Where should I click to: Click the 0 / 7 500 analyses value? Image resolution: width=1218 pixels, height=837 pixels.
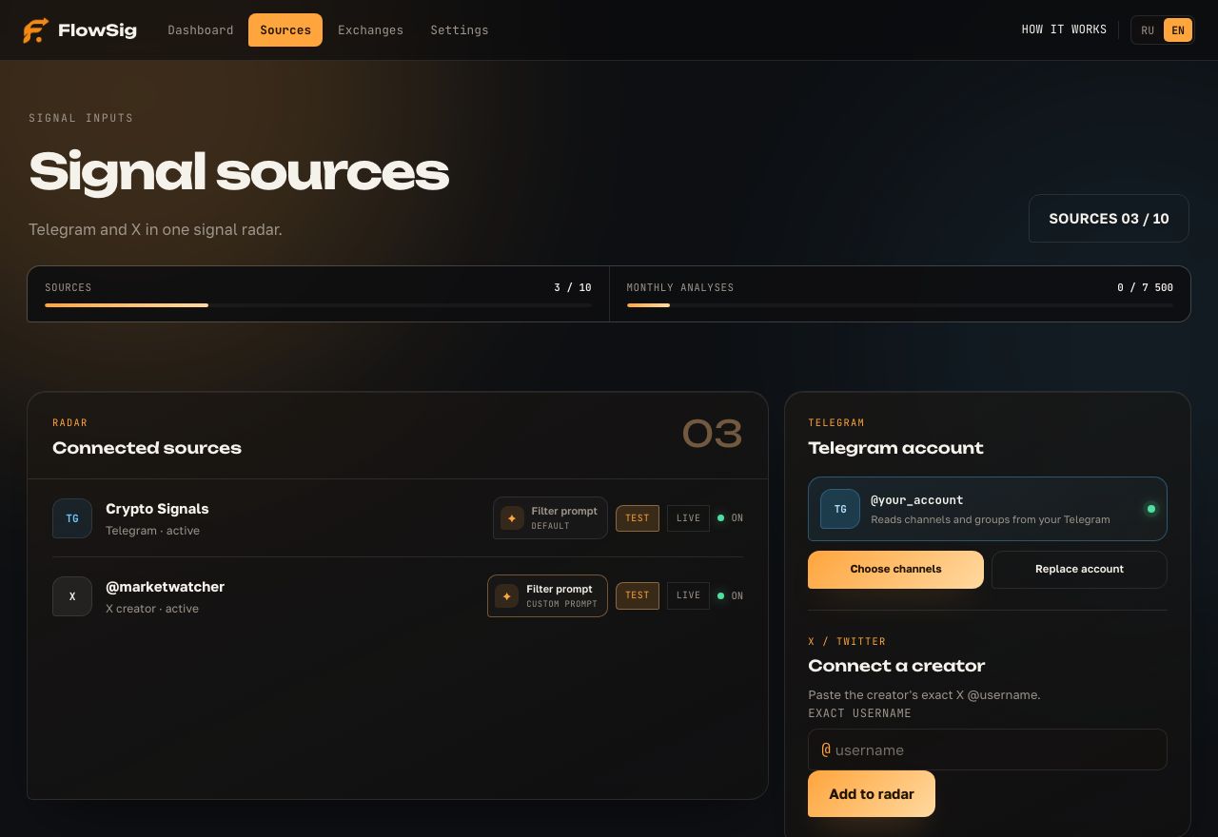[1145, 287]
